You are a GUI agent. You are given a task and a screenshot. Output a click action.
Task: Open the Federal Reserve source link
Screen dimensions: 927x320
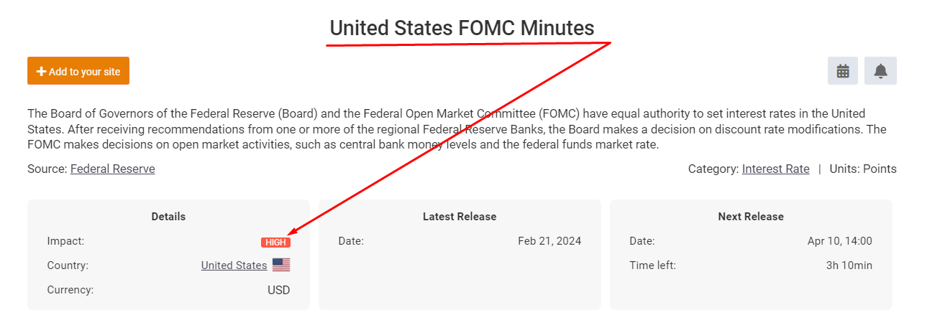point(112,169)
